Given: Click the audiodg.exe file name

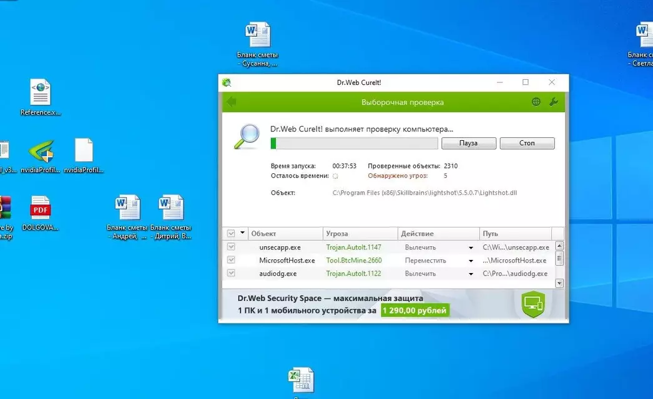Looking at the screenshot, I should click(x=278, y=273).
